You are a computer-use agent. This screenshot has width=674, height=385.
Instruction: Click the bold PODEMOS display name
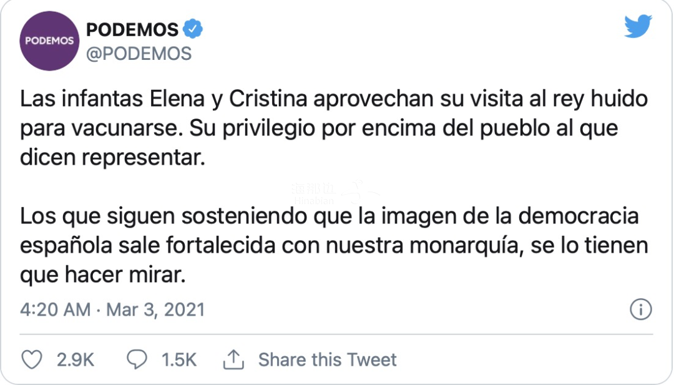click(132, 30)
